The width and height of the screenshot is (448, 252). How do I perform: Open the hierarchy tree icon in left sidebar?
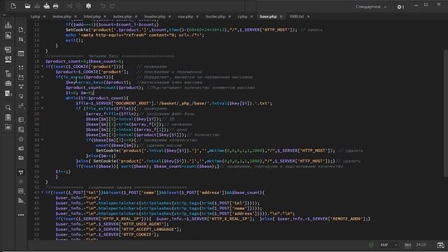(8, 25)
